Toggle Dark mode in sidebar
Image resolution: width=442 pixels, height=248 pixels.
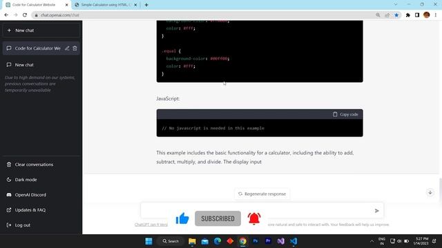click(41, 180)
